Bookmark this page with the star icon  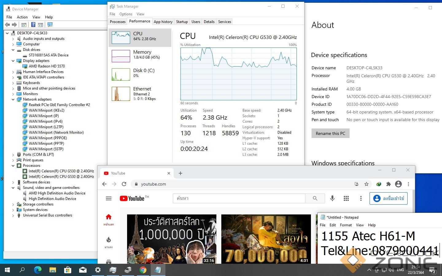pos(366,184)
